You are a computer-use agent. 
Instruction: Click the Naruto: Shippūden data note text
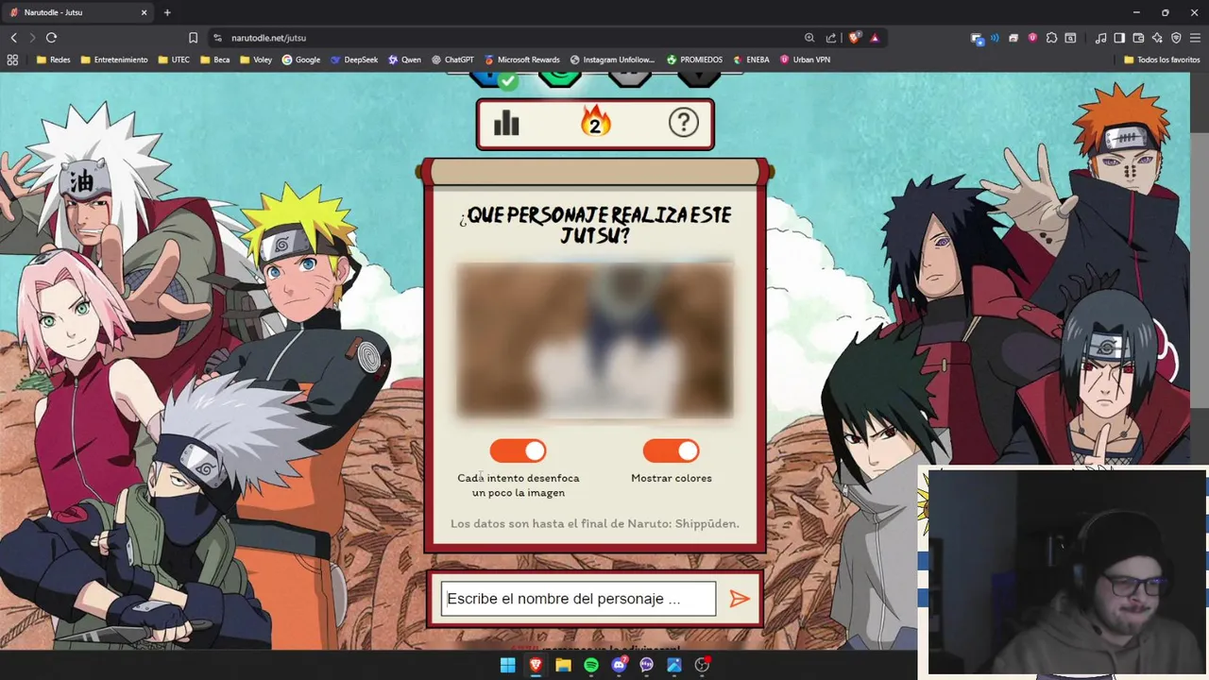(595, 523)
